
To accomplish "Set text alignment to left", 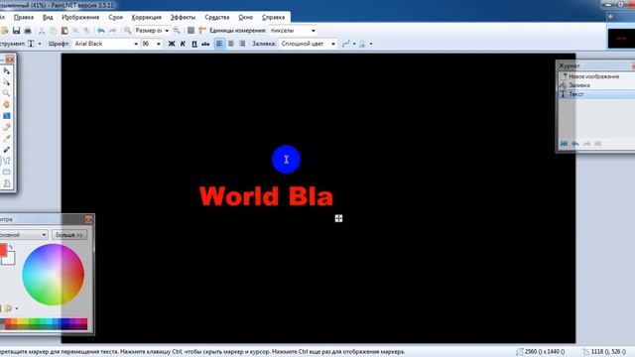I will coord(219,44).
